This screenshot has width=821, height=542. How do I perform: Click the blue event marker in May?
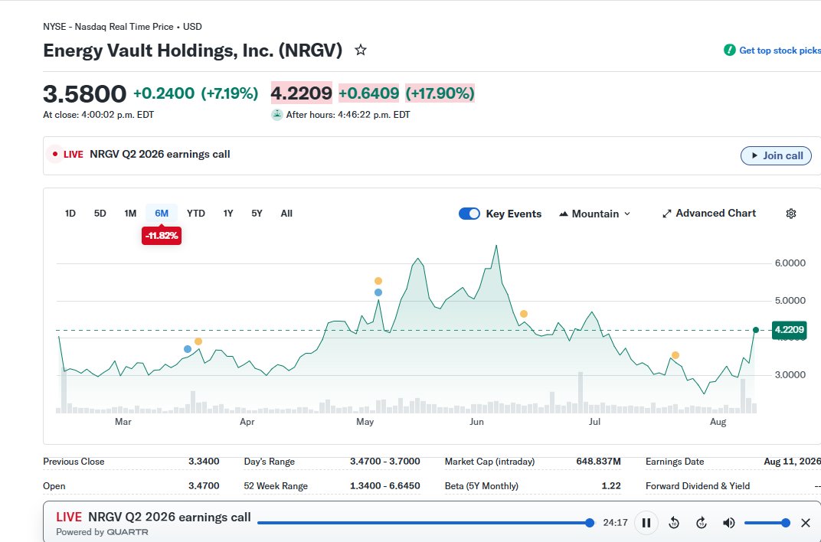point(378,292)
